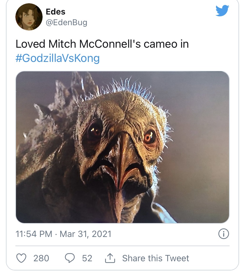Visit the @EdenBug handle

click(67, 22)
